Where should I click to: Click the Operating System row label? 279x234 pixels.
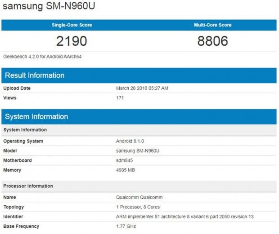(23, 141)
